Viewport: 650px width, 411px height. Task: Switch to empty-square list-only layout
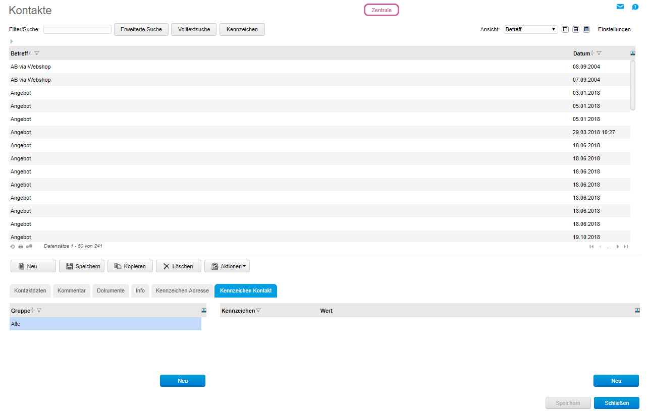tap(565, 29)
